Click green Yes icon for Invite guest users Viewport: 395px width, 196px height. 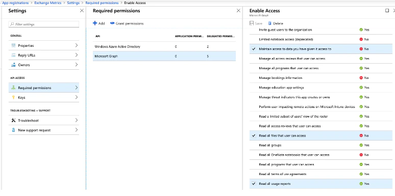coord(361,30)
